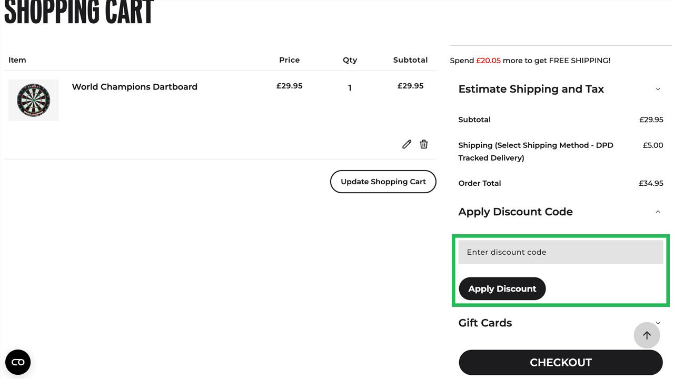
Task: Click the pencil edit icon for the dartboard
Action: (x=407, y=144)
